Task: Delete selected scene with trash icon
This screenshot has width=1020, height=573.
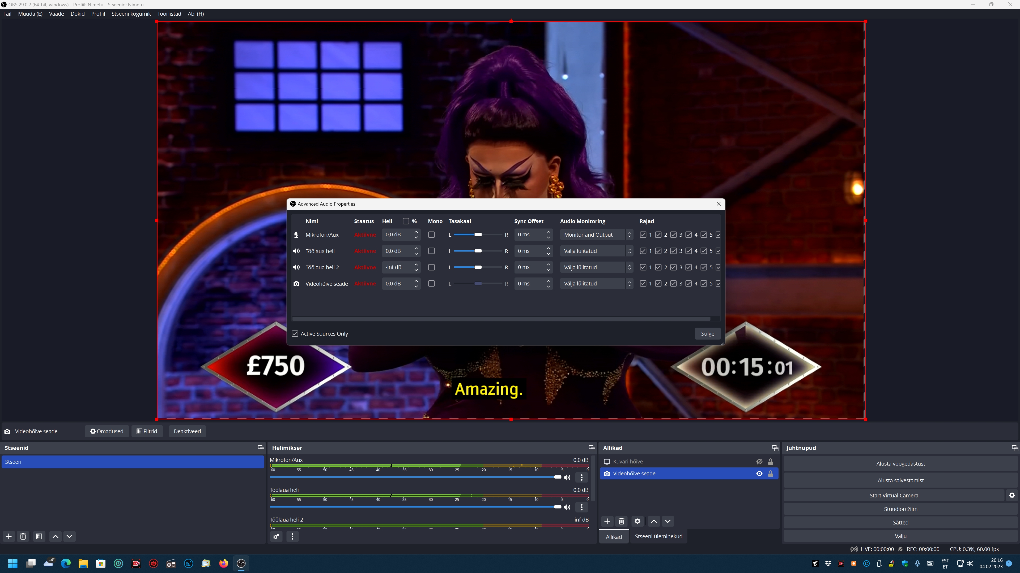Action: click(23, 536)
